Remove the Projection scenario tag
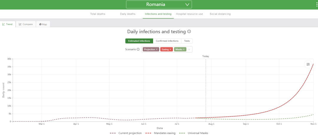The height and width of the screenshot is (135, 318). [x=157, y=49]
